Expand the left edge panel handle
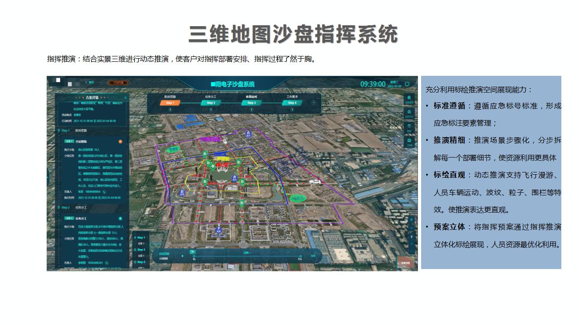The height and width of the screenshot is (325, 579). click(x=48, y=177)
